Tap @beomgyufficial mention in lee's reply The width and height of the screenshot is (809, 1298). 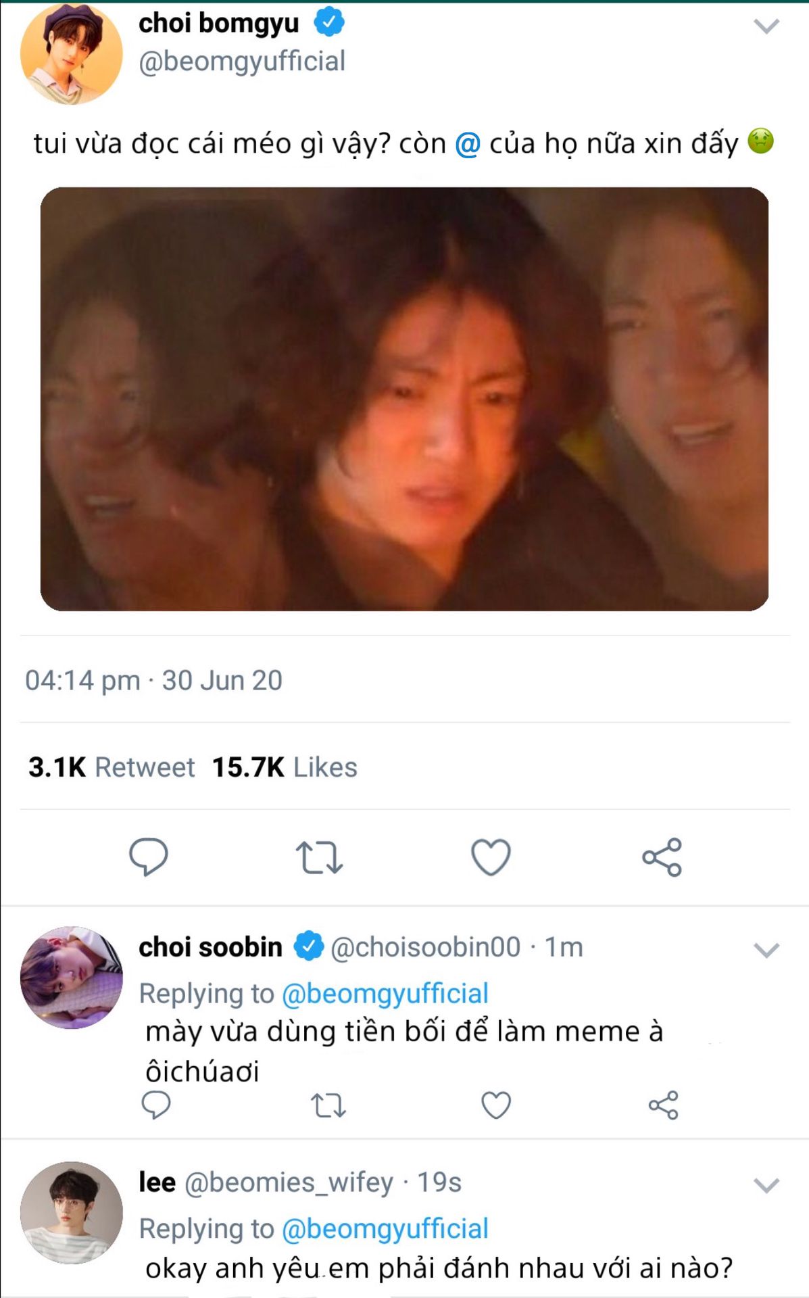385,1229
